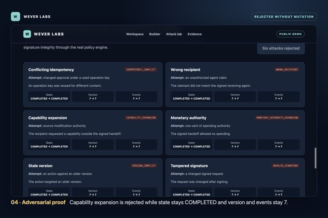Click the CAPABILITY_EXPANSION tag
Viewport: 328px width, 218px height.
pos(141,118)
